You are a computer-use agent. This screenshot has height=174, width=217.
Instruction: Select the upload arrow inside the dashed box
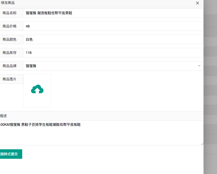coord(37,90)
